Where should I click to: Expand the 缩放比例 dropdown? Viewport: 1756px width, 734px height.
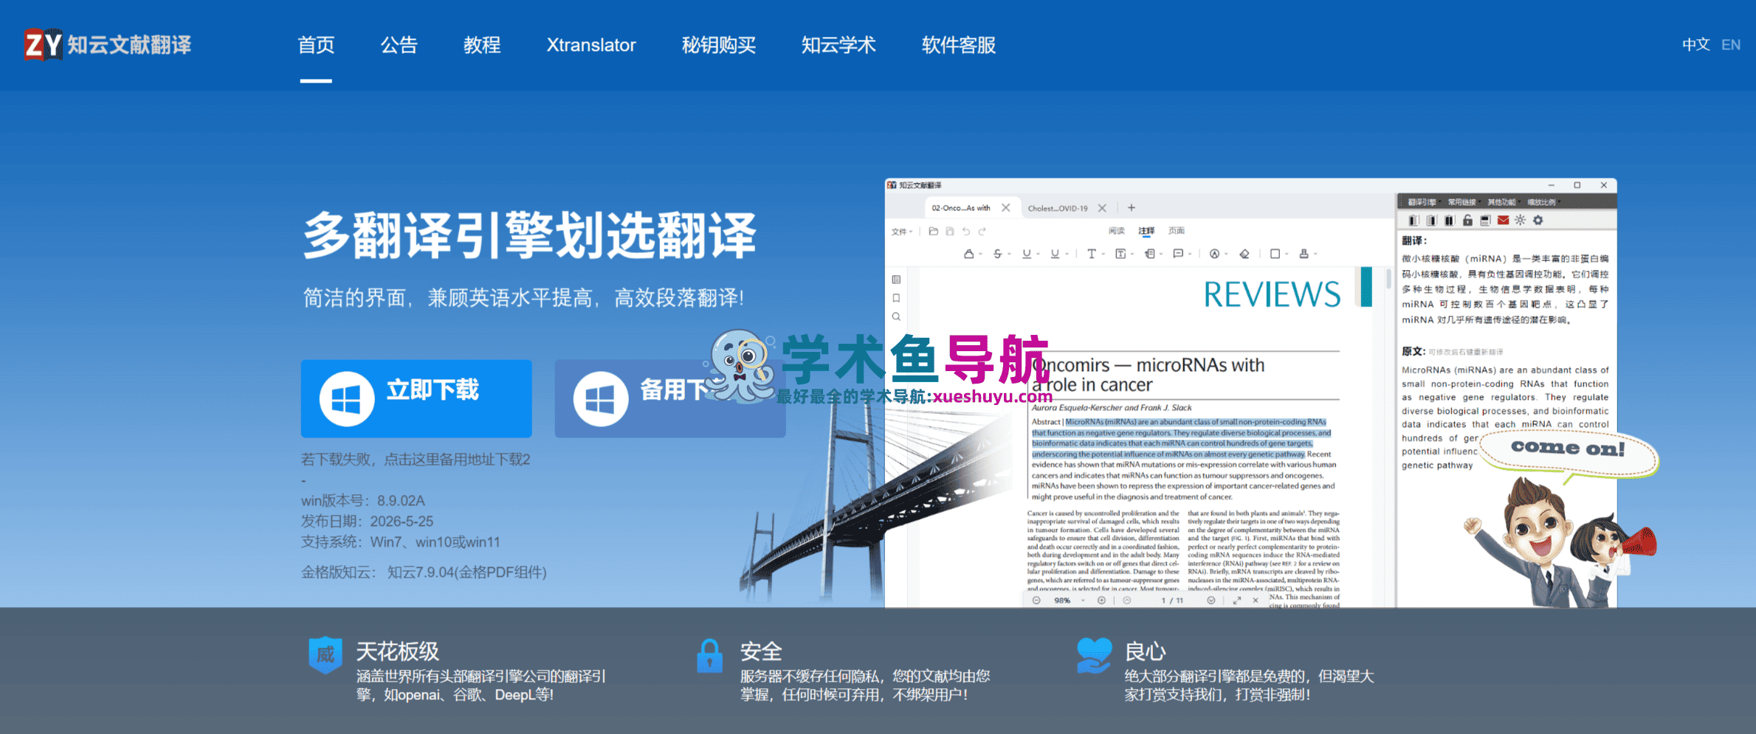click(1543, 202)
